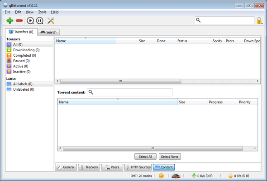Viewport: 267px width, 181px height.
Task: Click the qBittorrent title bar app icon
Action: click(5, 5)
